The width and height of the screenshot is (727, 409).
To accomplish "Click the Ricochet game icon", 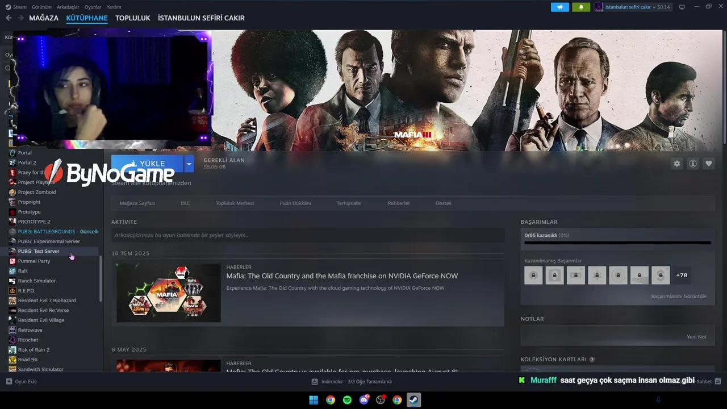I will pos(12,340).
